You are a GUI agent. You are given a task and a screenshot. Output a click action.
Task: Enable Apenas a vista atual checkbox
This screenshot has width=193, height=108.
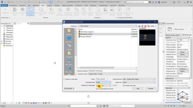(65, 79)
